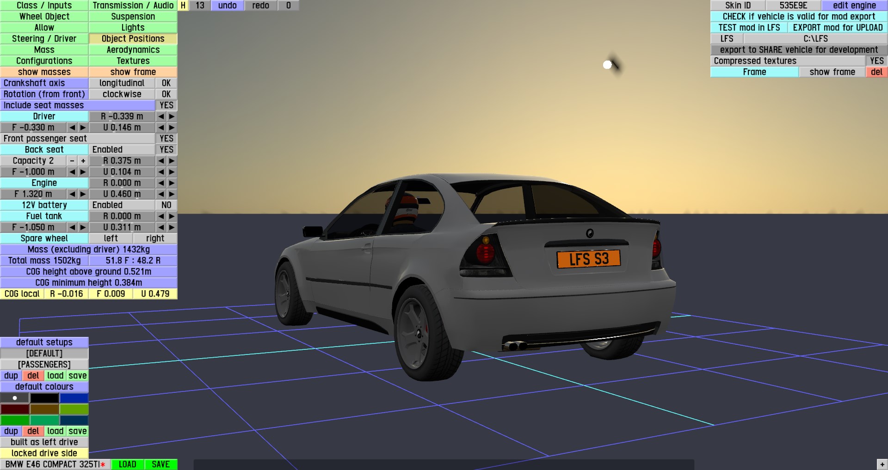This screenshot has height=470, width=888.
Task: Open the Steering / Driver section
Action: coord(44,39)
